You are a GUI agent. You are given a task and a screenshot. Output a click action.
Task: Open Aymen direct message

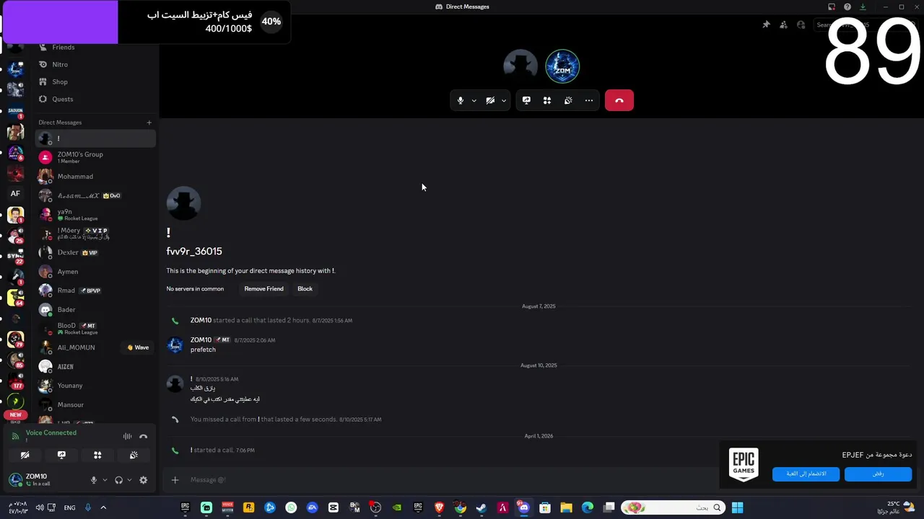95,272
